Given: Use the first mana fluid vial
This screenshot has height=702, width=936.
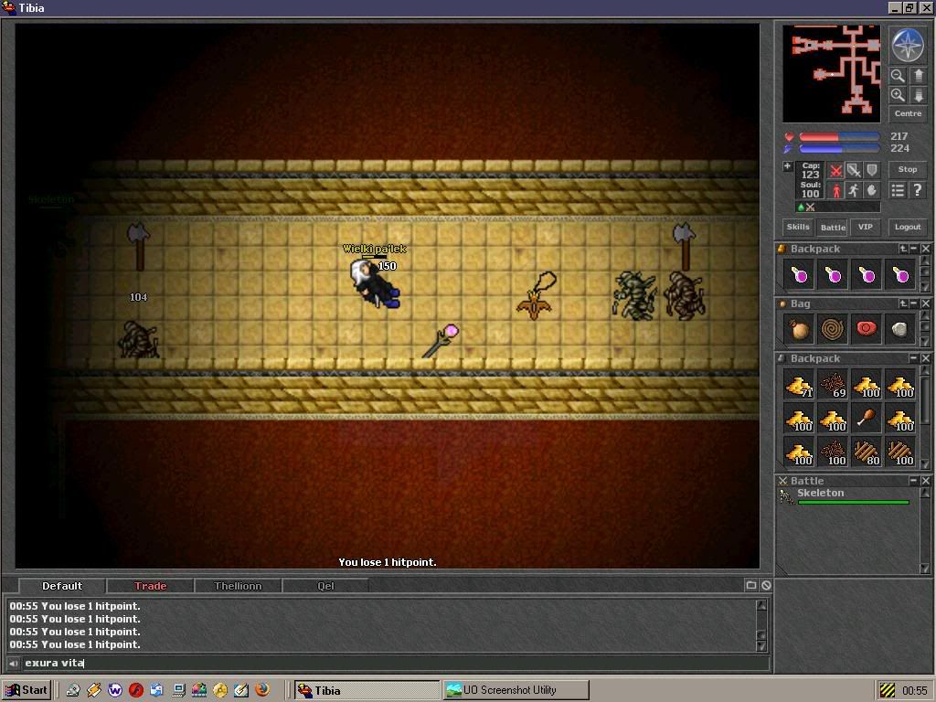Looking at the screenshot, I should [799, 275].
